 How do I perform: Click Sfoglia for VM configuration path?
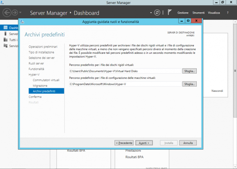pos(189,84)
